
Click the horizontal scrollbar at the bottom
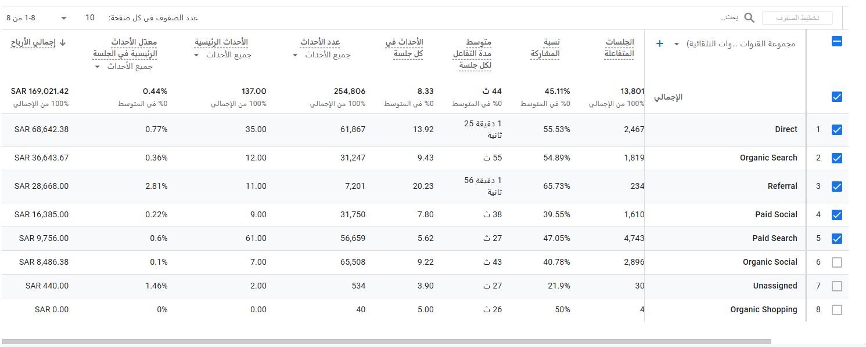coord(386,341)
